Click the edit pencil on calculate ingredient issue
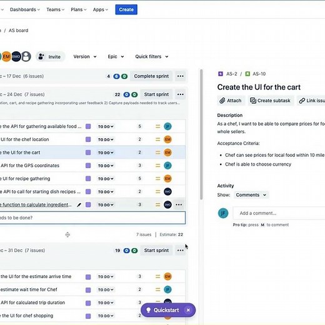Image resolution: width=325 pixels, height=325 pixels. 79,205
